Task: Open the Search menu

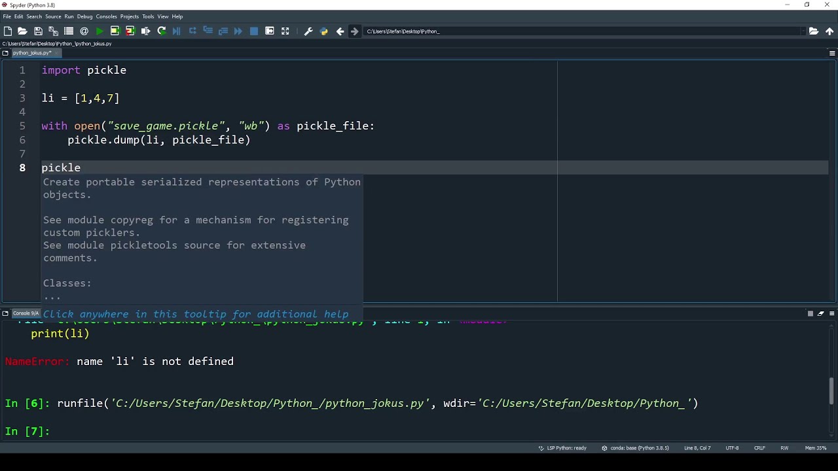Action: (x=34, y=16)
